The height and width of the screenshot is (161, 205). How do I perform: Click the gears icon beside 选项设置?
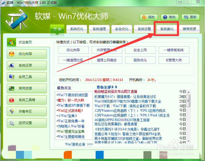click(12, 123)
